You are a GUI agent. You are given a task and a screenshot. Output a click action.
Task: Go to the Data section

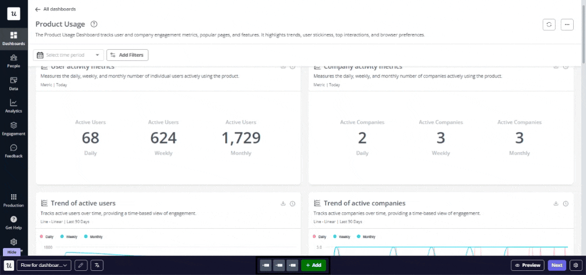(x=13, y=83)
